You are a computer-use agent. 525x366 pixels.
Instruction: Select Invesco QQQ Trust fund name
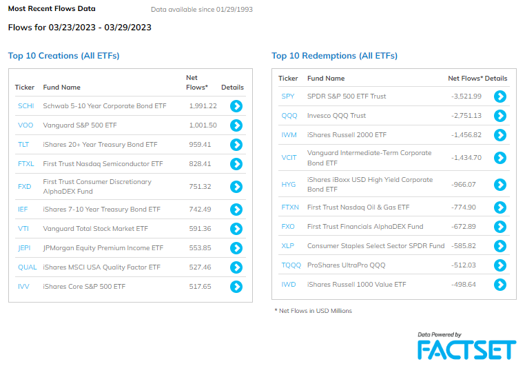pos(336,116)
